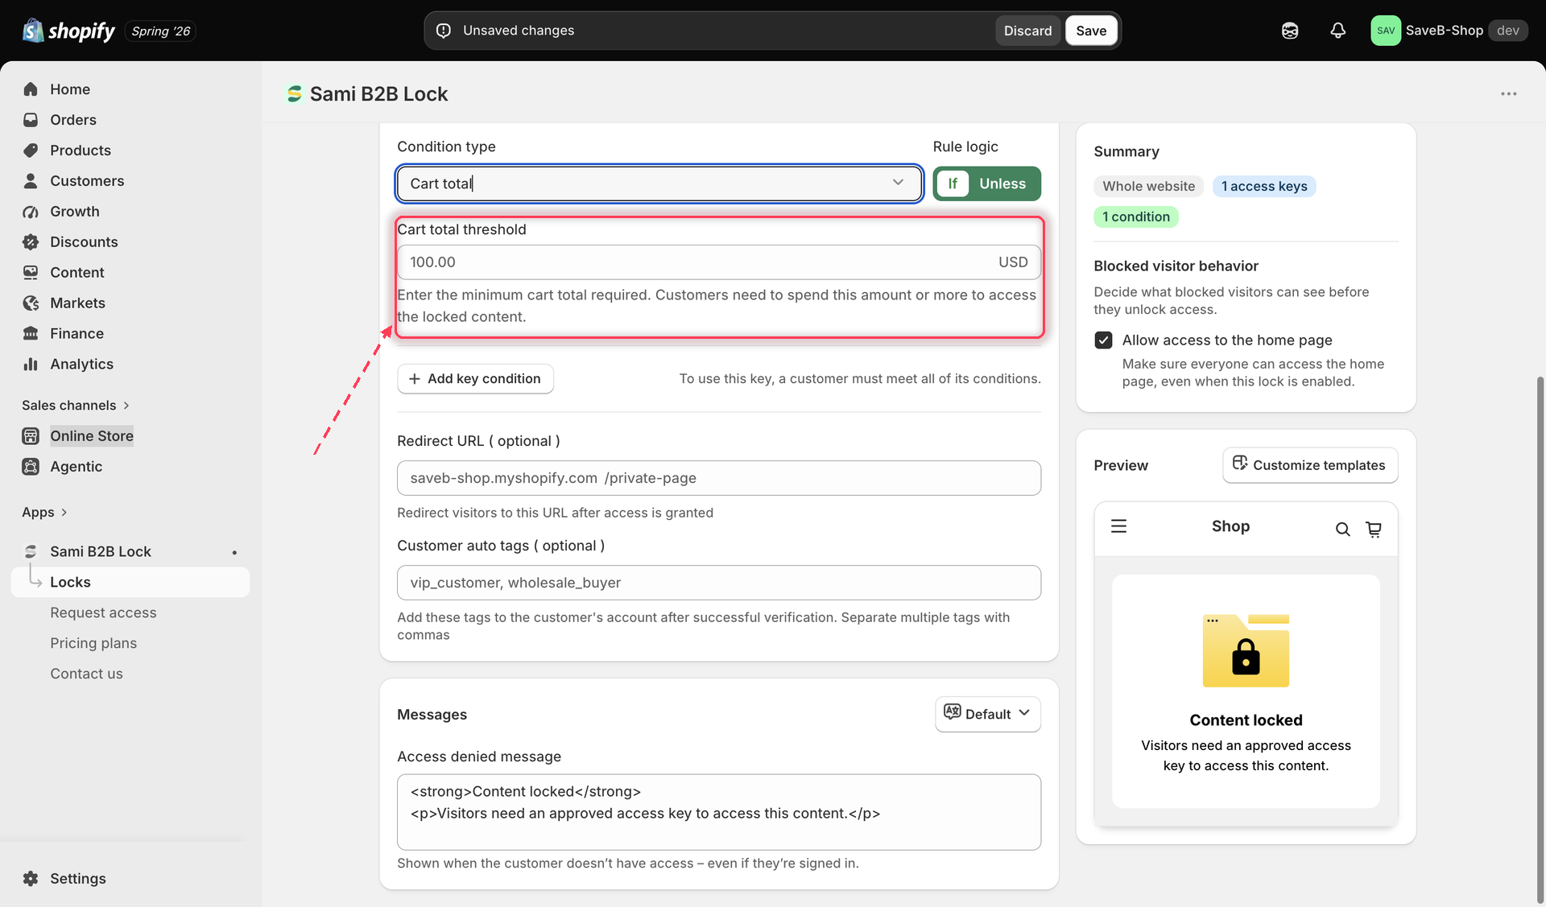This screenshot has height=907, width=1546.
Task: Select the If rule logic option
Action: pyautogui.click(x=953, y=183)
